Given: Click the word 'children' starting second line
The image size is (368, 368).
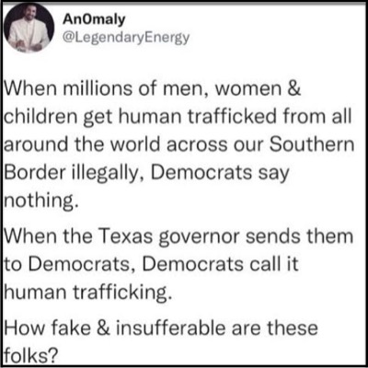Looking at the screenshot, I should [x=41, y=116].
